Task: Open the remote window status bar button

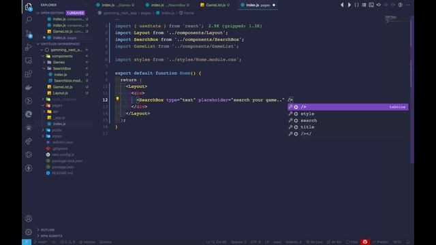Action: coord(27,242)
